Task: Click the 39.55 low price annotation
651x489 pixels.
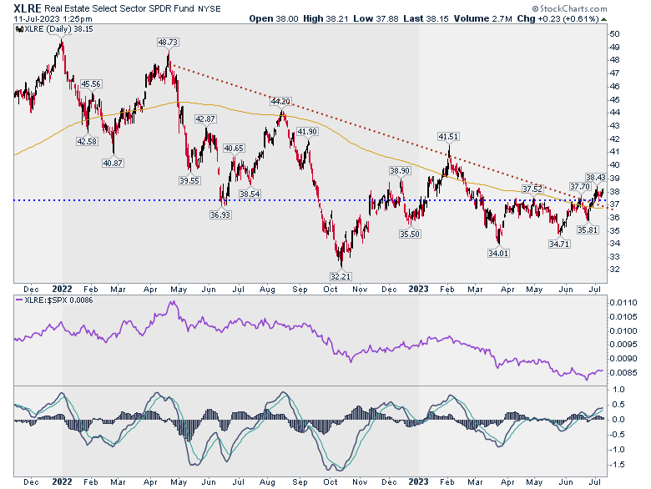Action: click(189, 180)
